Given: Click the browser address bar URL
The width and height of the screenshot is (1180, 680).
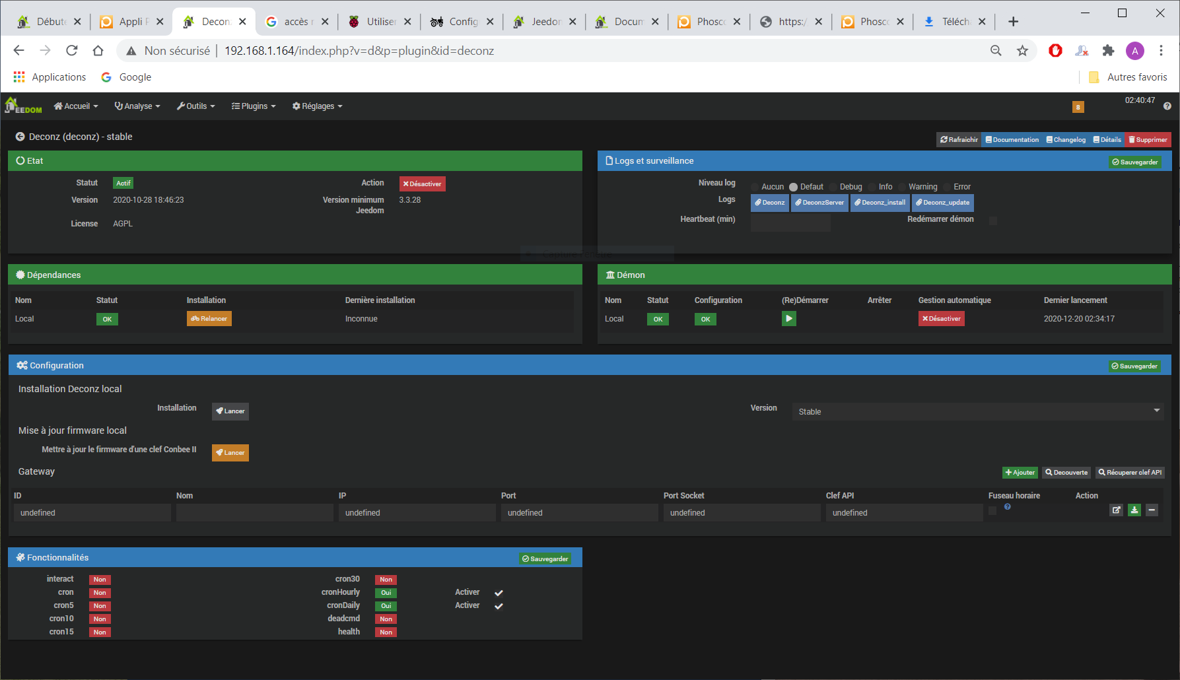Looking at the screenshot, I should [359, 51].
